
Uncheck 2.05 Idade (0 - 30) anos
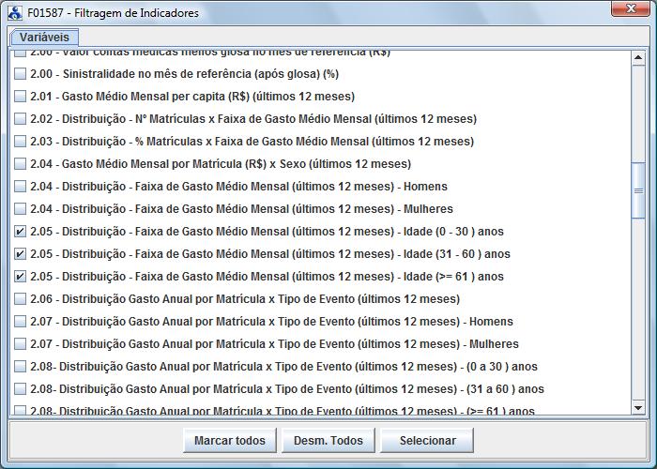[x=21, y=232]
